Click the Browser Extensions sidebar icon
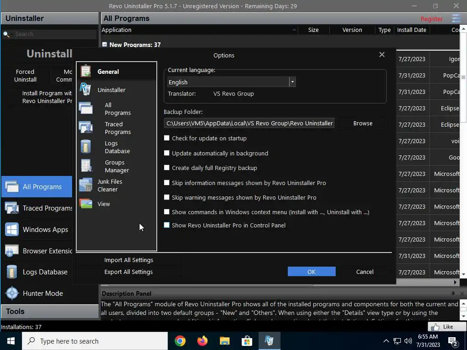Screen dimensions: 467x350 pyautogui.click(x=12, y=251)
